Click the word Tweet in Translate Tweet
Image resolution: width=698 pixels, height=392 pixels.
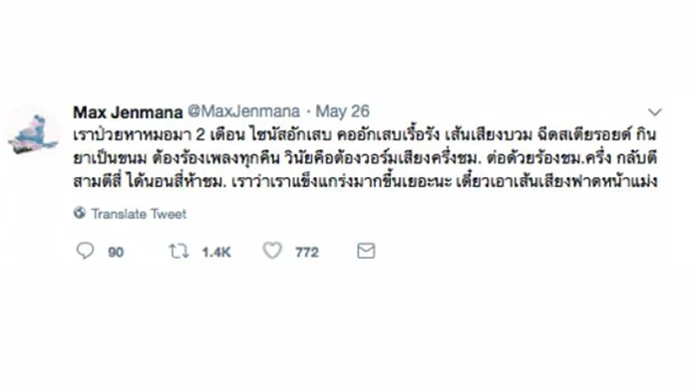169,214
